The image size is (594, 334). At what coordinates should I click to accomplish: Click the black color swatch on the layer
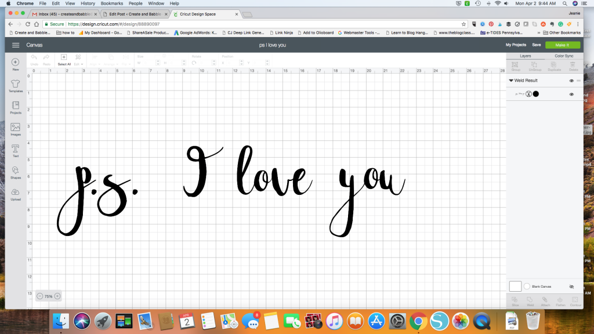535,94
